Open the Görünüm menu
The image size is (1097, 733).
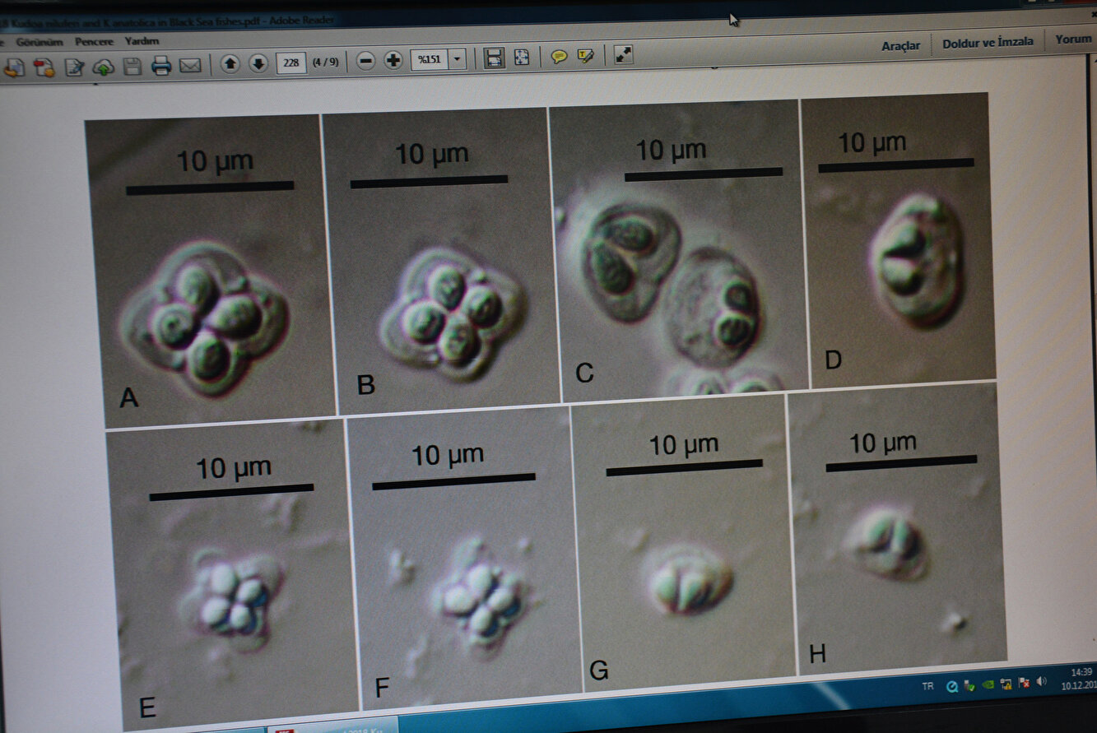point(40,41)
